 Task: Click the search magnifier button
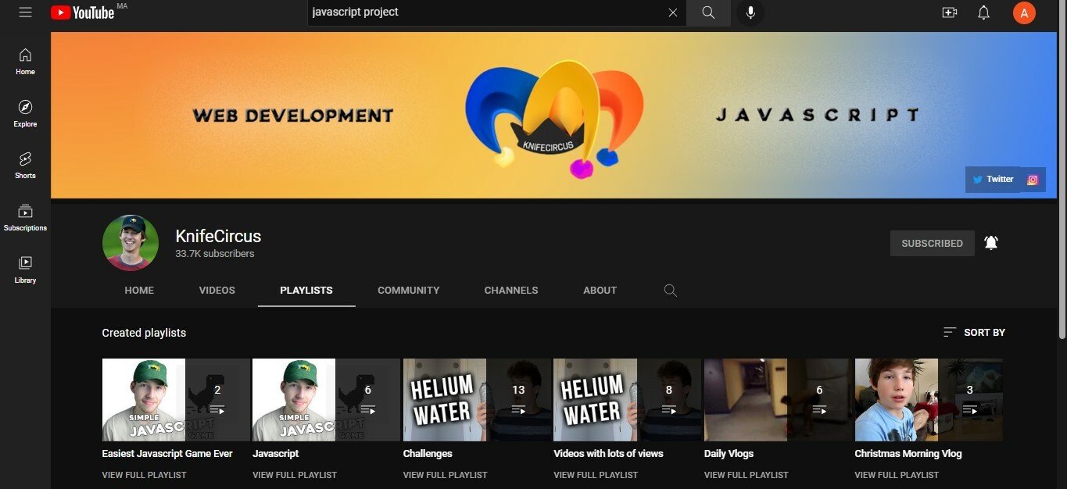[x=708, y=12]
